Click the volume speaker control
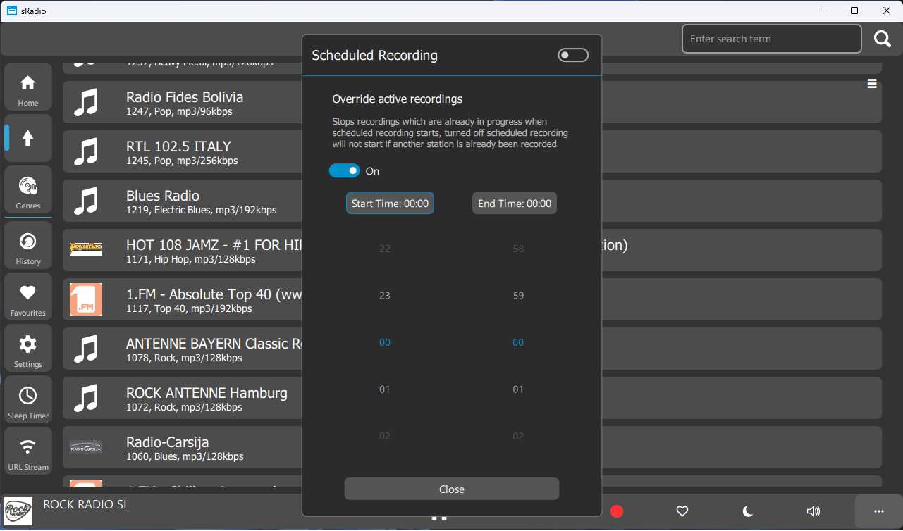 pos(813,511)
